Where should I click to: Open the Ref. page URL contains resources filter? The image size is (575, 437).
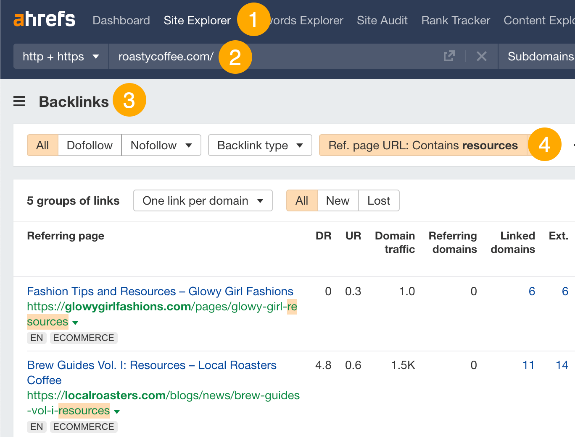point(425,145)
